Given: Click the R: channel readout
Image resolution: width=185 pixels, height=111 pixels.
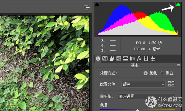Looking at the screenshot, I should click(x=108, y=41).
